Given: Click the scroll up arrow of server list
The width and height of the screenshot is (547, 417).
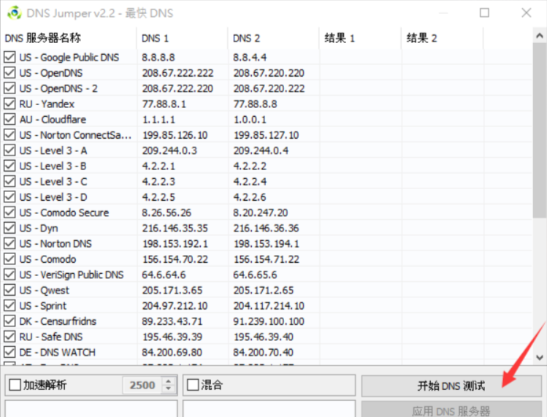Looking at the screenshot, I should [539, 36].
